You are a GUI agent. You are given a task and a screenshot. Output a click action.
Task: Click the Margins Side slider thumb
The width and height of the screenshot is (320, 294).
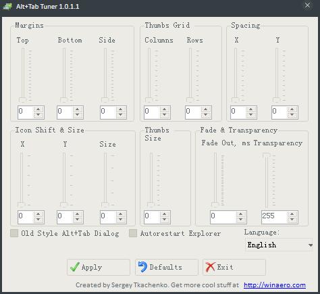(105, 100)
